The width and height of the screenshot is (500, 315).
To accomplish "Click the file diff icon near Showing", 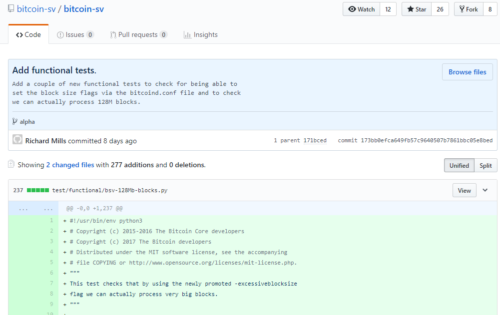I will (11, 164).
